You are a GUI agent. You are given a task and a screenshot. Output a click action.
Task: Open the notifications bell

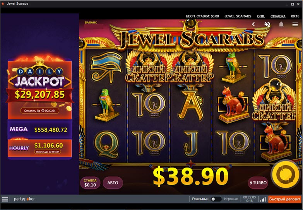click(x=281, y=24)
